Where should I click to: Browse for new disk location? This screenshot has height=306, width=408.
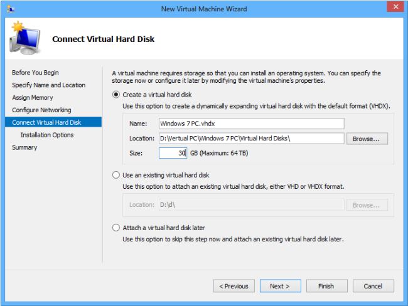(367, 139)
